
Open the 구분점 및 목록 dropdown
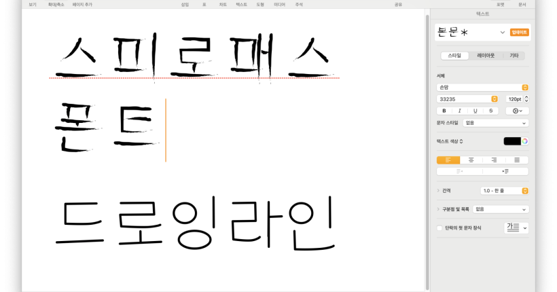click(x=501, y=209)
